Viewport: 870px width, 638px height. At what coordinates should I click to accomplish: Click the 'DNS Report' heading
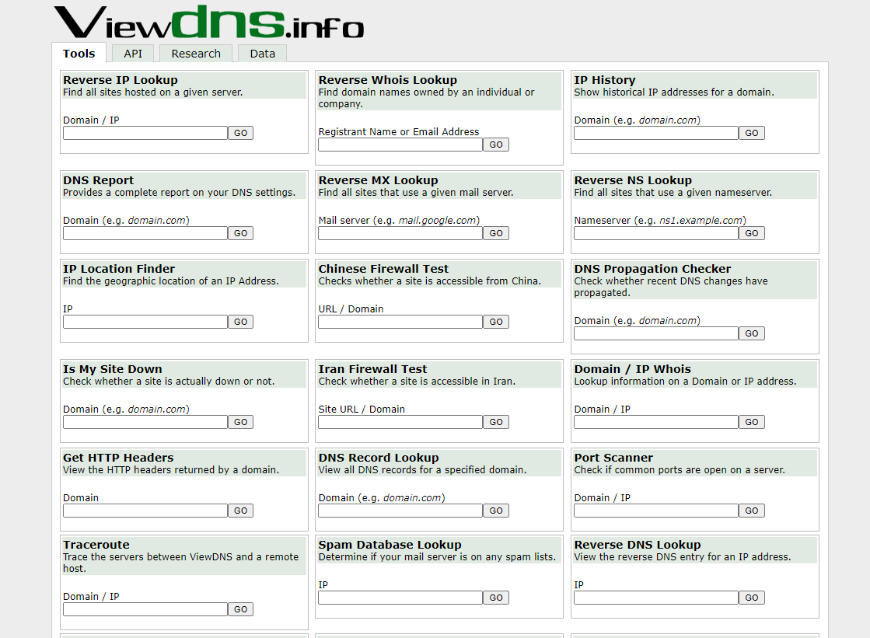(98, 180)
